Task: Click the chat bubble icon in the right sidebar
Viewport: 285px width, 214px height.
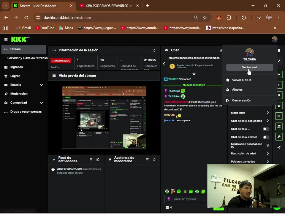Action: tap(279, 106)
